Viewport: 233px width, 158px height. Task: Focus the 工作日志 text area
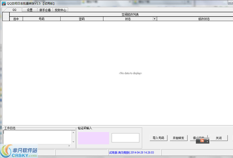(x=38, y=137)
